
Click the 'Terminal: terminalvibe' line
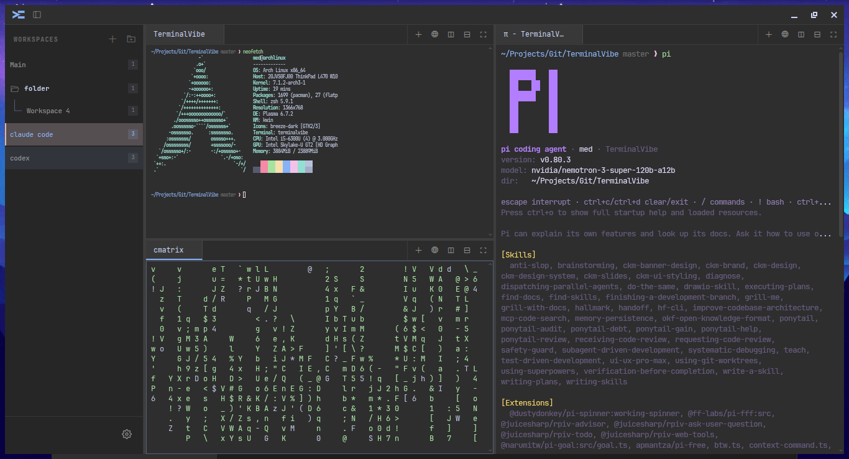coord(280,132)
